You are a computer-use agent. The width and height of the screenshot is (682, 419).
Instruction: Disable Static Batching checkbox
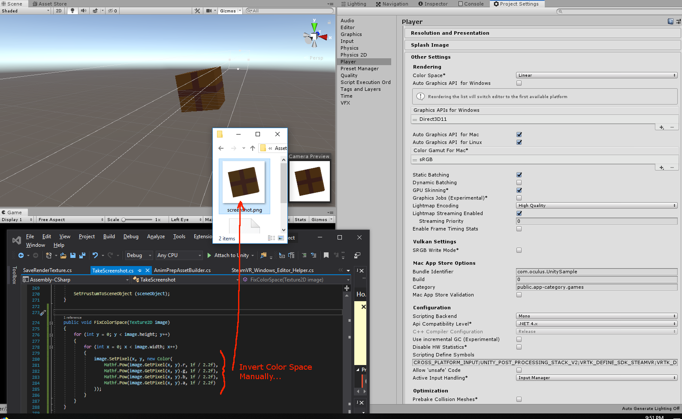519,175
